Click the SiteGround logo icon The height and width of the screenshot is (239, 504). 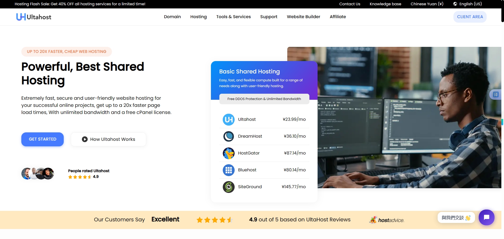(229, 187)
